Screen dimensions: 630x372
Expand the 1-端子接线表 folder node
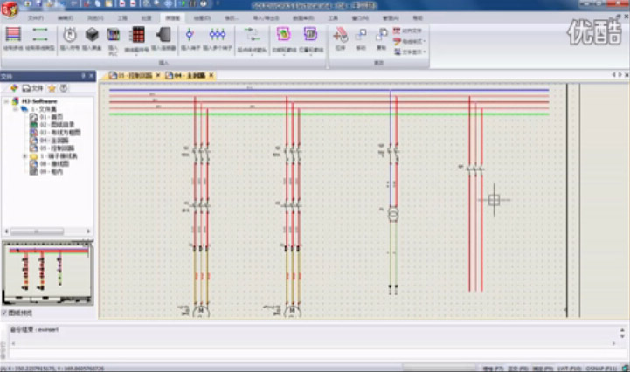[24, 155]
